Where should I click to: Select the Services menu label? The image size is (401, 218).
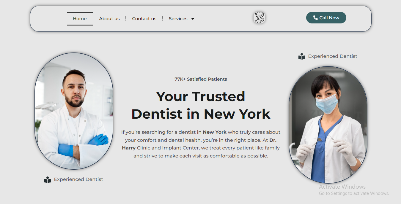(178, 19)
